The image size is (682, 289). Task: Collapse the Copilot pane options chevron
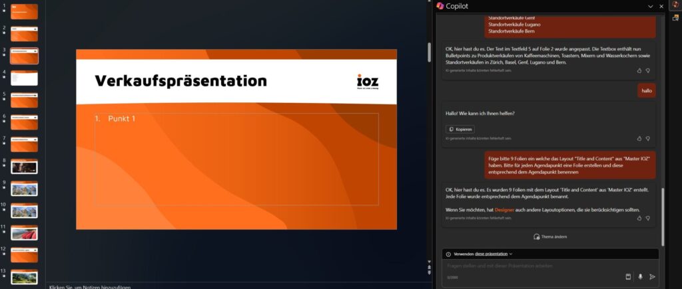pyautogui.click(x=651, y=7)
